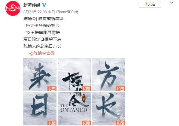This screenshot has width=179, height=126.
Task: Click the crescent moon emoji in text
Action: point(42,39)
